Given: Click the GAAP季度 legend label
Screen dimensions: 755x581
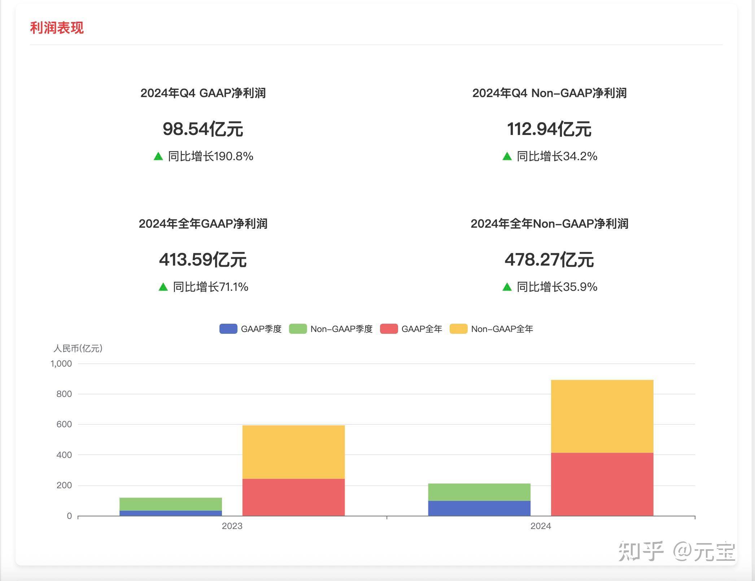Looking at the screenshot, I should click(x=261, y=329).
